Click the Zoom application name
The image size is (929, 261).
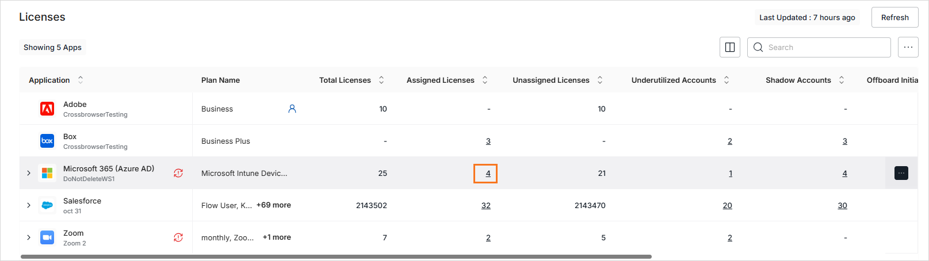pos(73,233)
